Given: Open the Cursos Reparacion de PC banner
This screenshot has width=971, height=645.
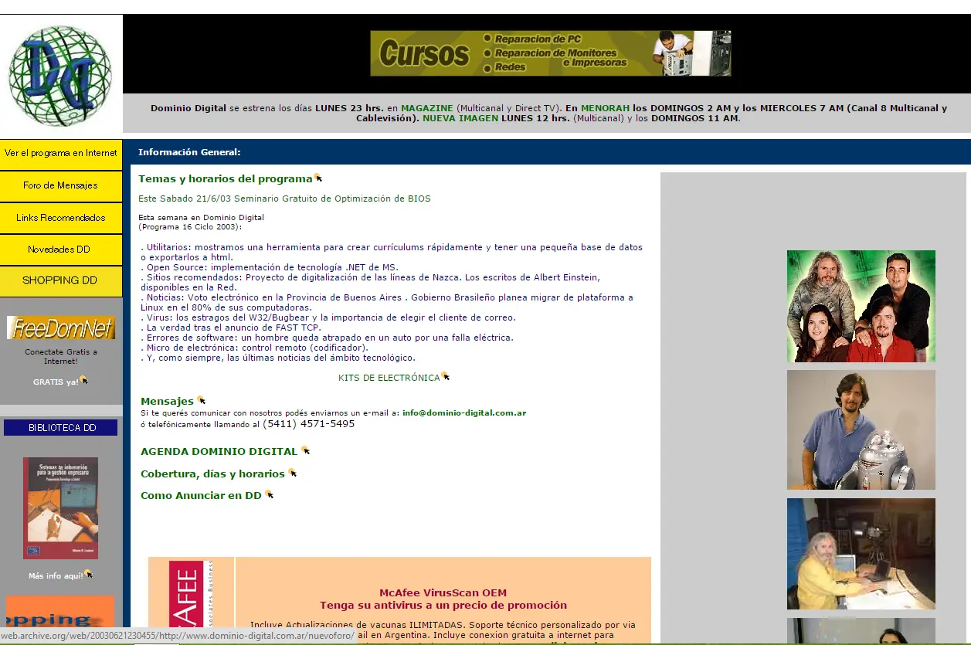Looking at the screenshot, I should pos(550,53).
